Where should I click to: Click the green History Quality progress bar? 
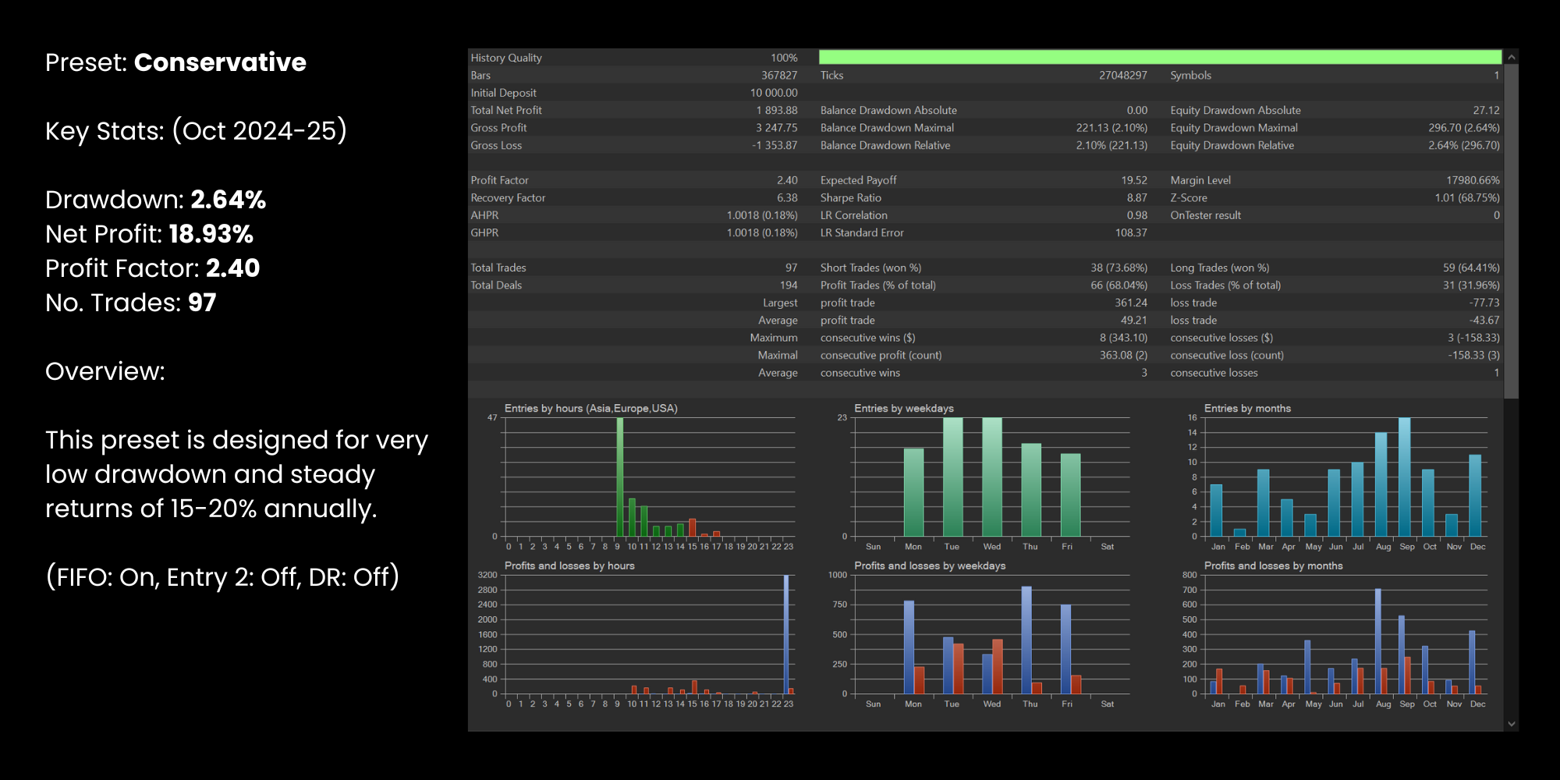click(1159, 57)
